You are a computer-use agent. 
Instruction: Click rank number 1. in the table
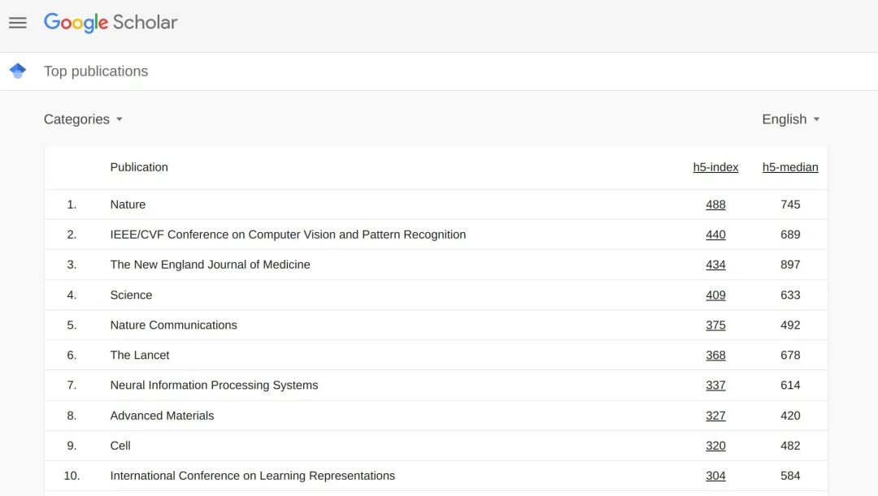[72, 205]
